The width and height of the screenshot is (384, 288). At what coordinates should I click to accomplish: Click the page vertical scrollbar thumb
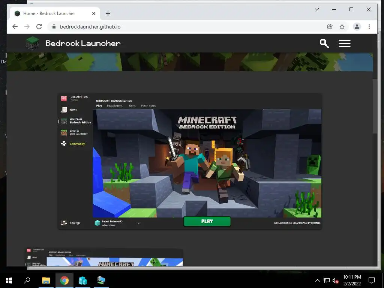[375, 106]
